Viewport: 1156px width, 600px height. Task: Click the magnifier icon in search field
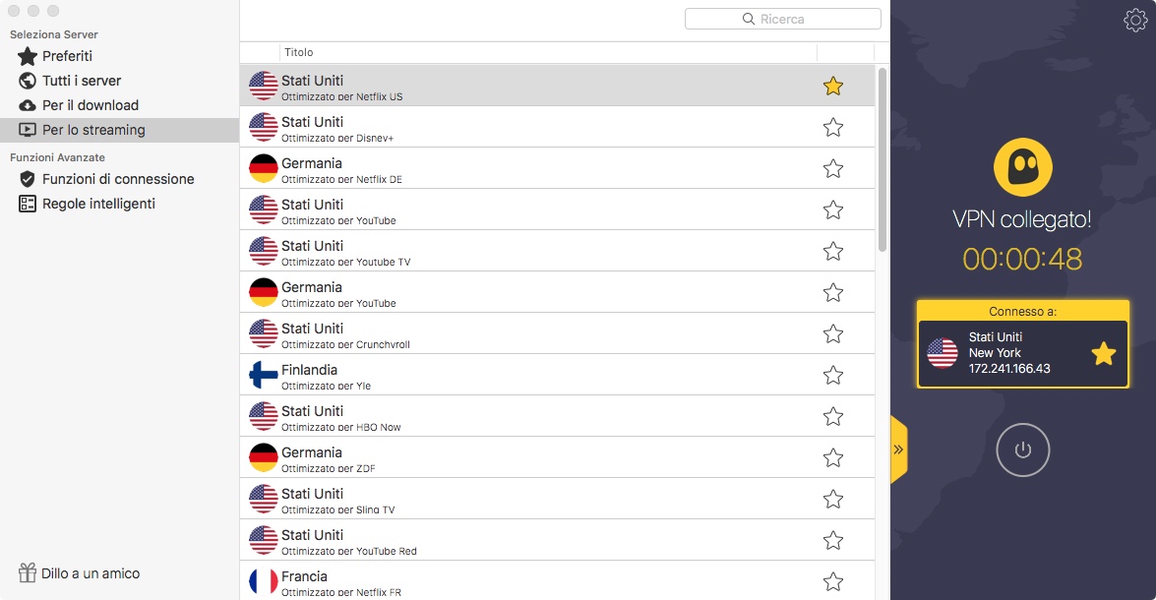pos(749,19)
